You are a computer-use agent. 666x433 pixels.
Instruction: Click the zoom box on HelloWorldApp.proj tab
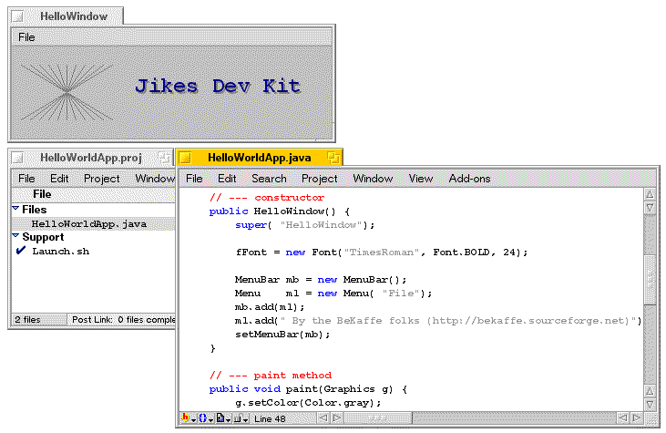163,158
